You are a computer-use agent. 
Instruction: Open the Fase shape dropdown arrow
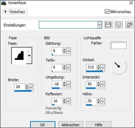click(29, 56)
